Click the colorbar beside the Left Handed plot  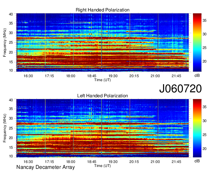pos(197,128)
